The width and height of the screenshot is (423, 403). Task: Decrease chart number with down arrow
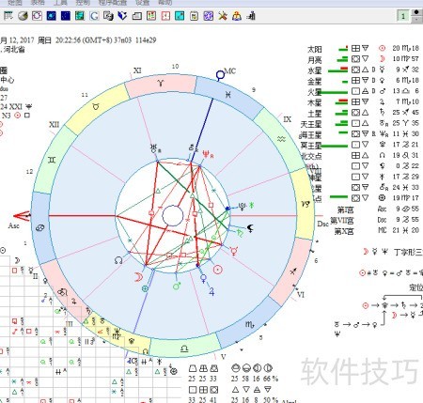tap(416, 19)
